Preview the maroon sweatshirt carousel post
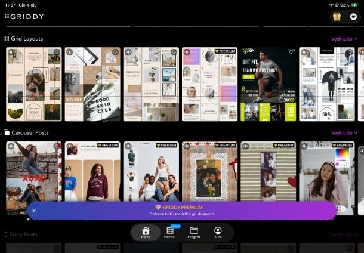The image size is (364, 253). [70, 146]
